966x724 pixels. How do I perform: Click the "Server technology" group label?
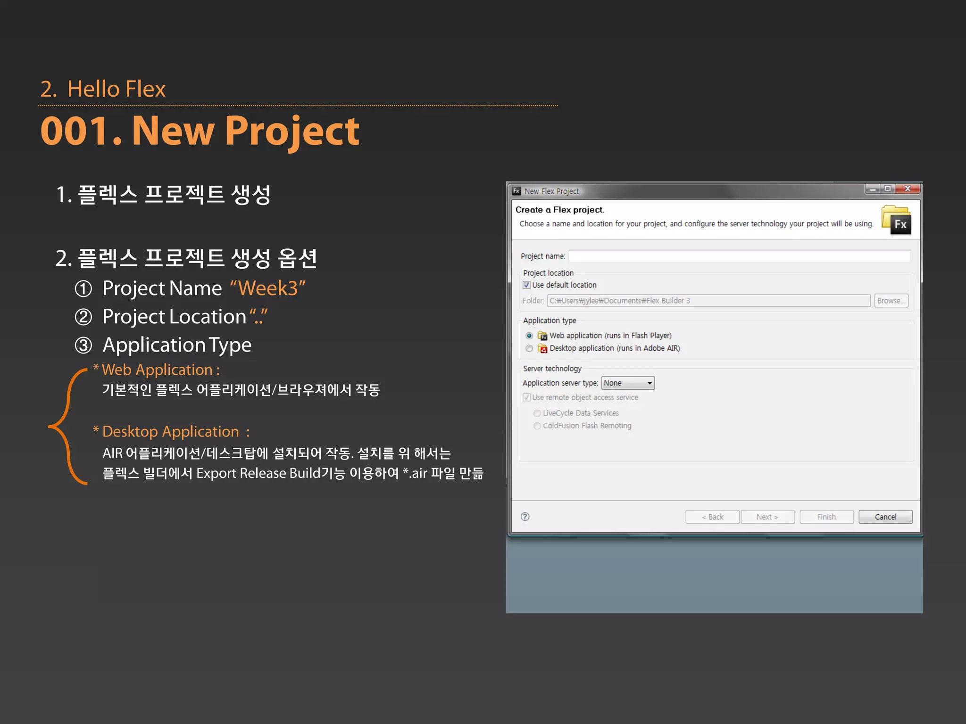[x=552, y=369]
